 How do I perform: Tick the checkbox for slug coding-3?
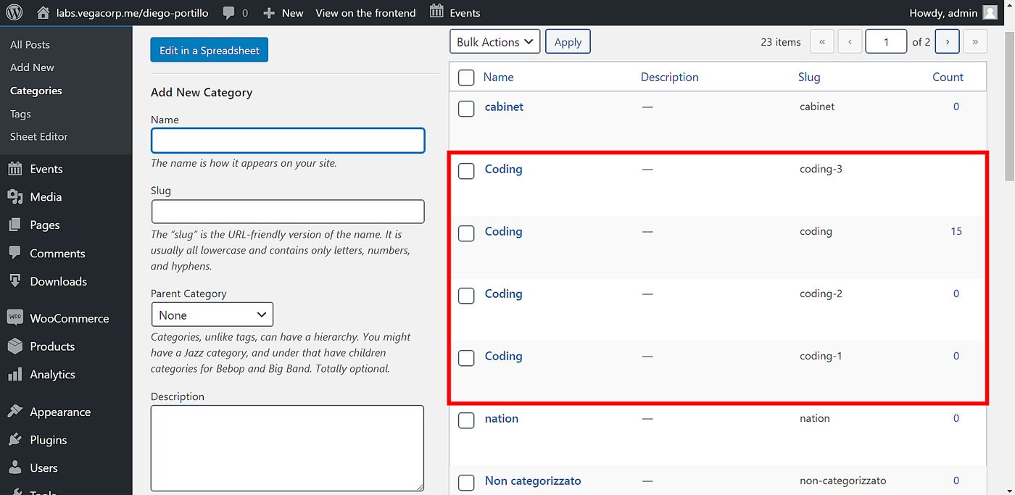coord(466,171)
